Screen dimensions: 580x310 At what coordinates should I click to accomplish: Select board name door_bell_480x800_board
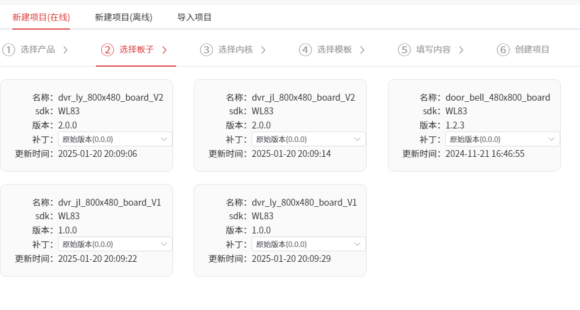click(x=498, y=98)
